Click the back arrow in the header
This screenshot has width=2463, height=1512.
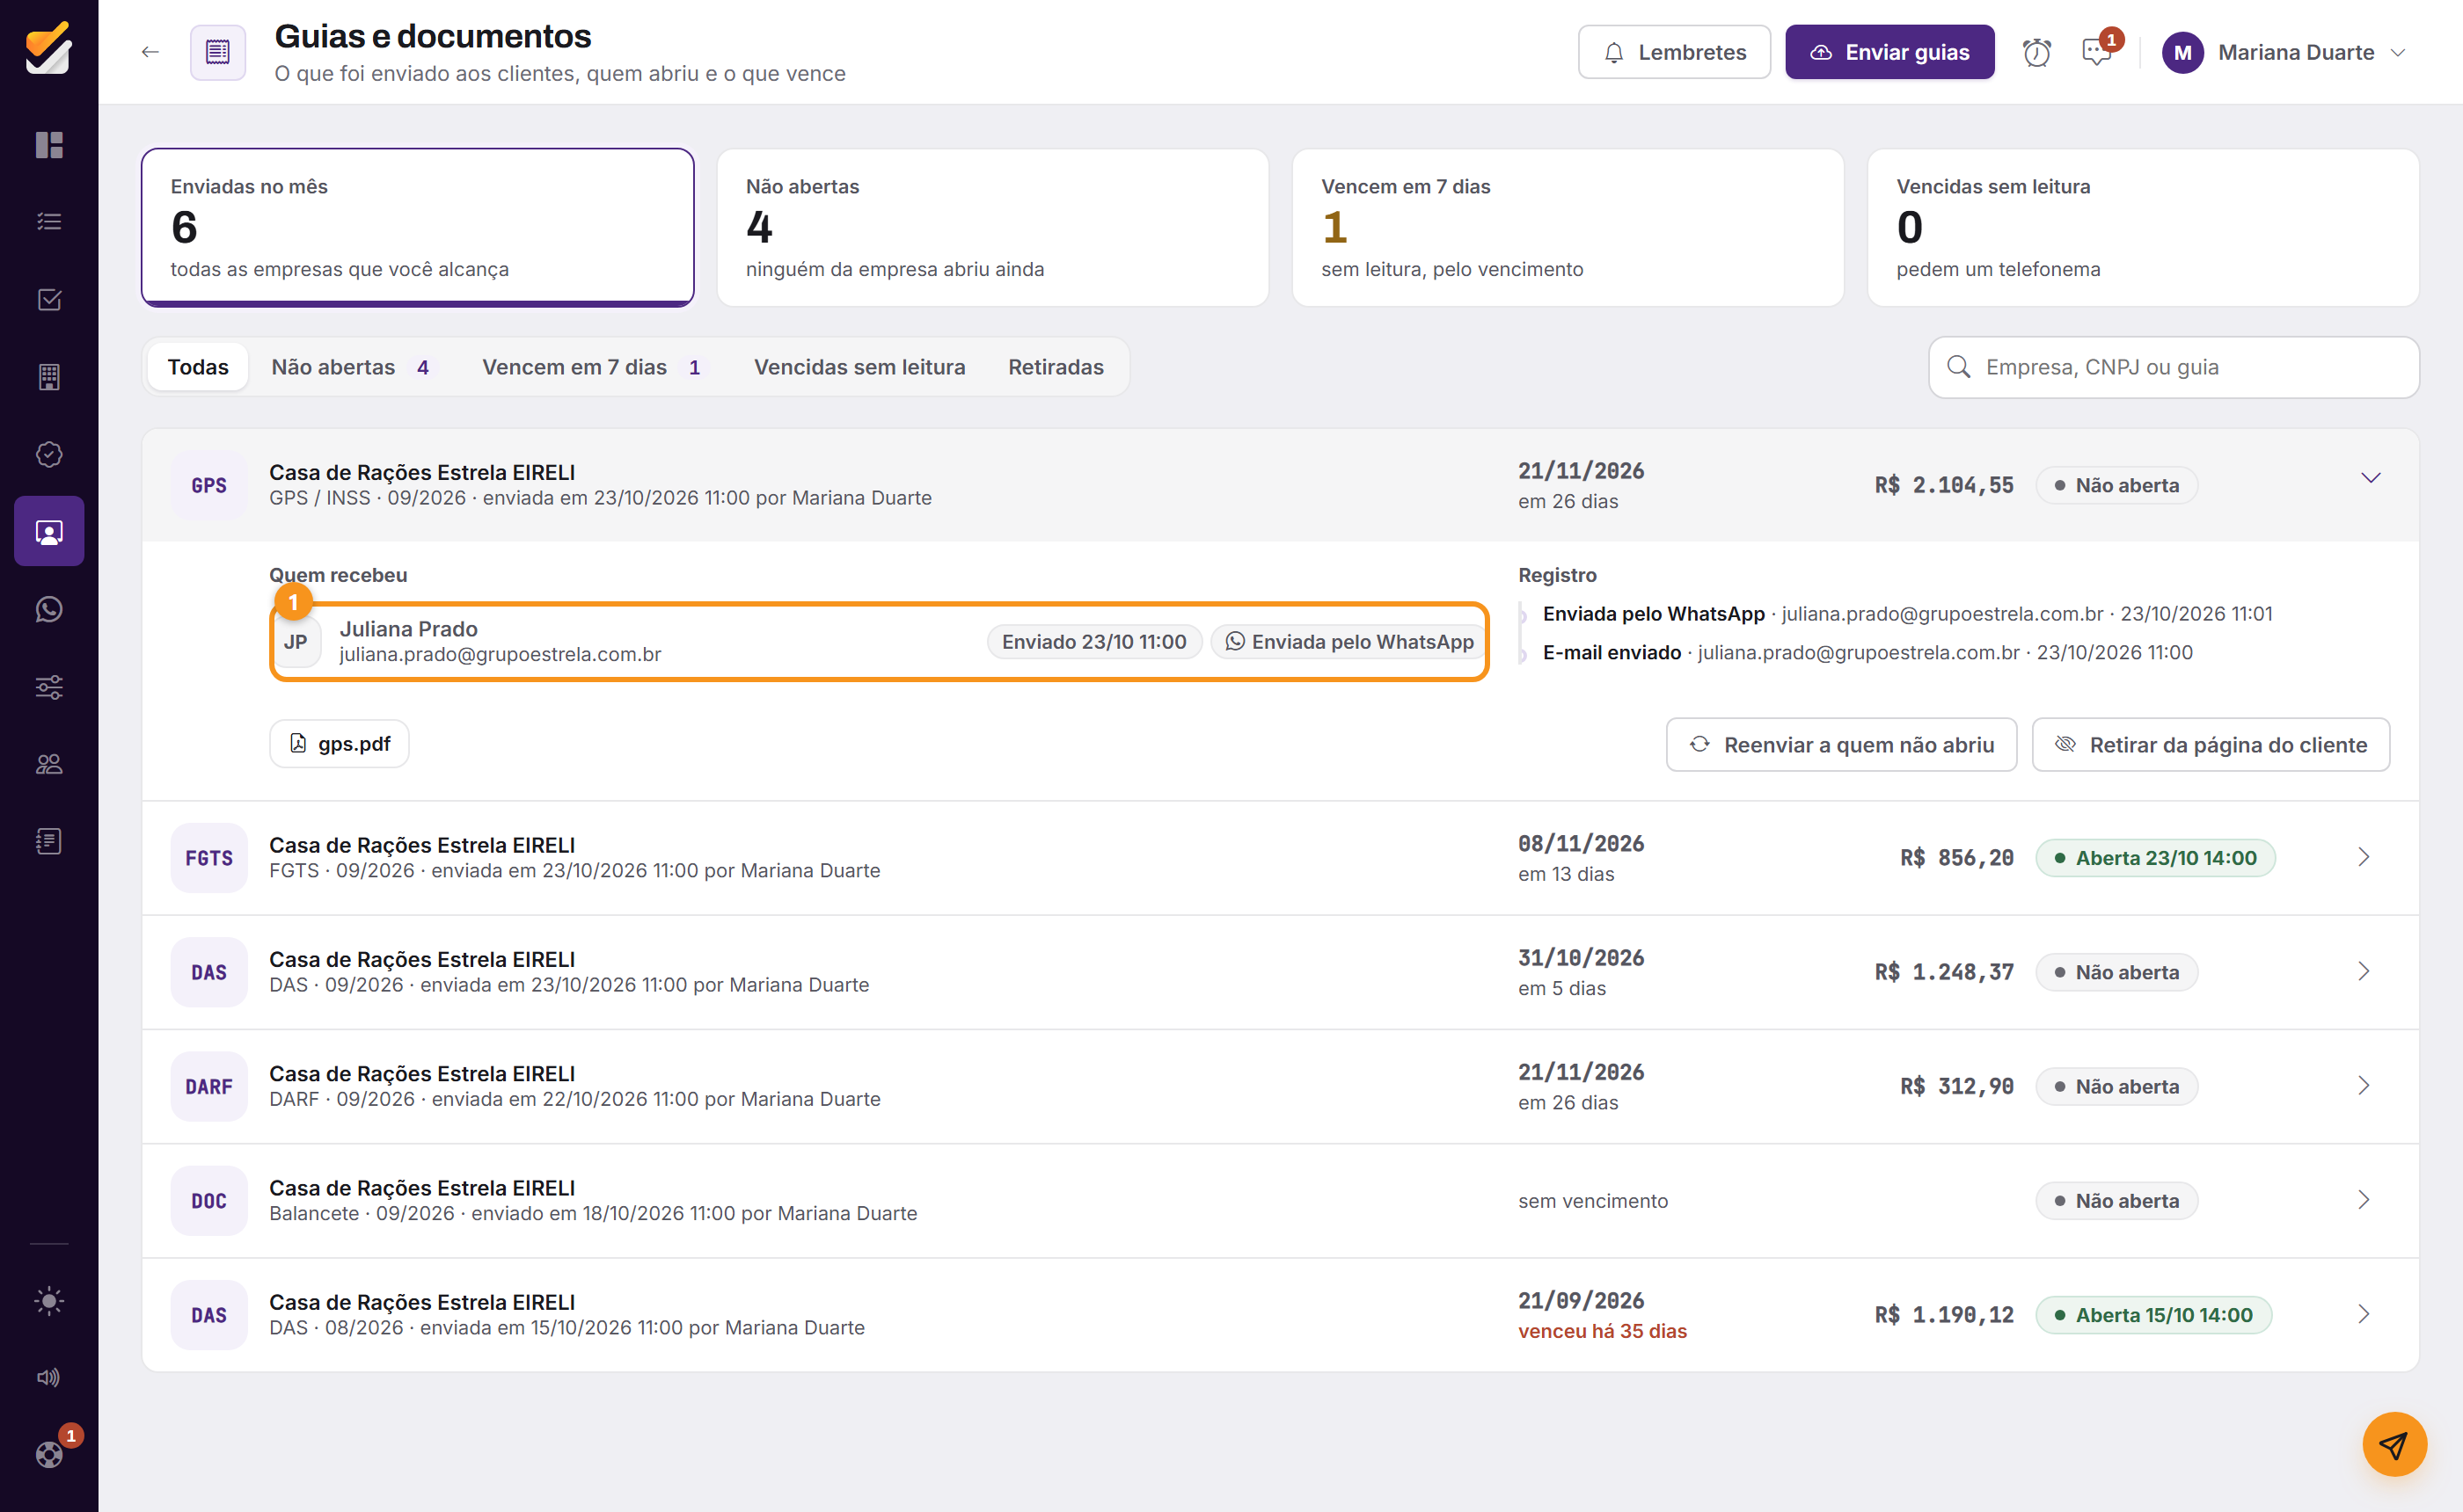pyautogui.click(x=150, y=52)
